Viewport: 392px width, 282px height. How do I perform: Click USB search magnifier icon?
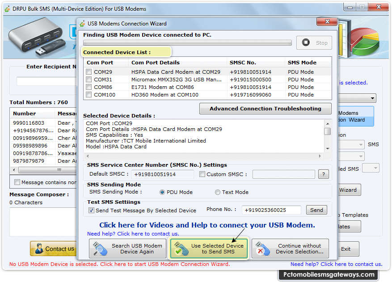(100, 249)
